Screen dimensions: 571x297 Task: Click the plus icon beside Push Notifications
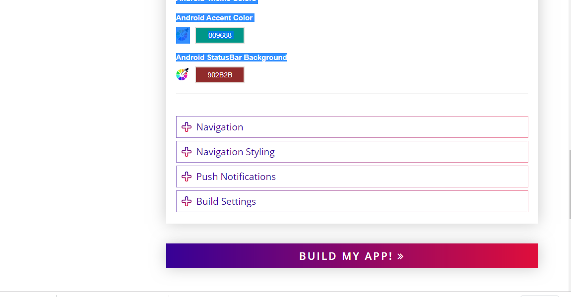(x=187, y=177)
